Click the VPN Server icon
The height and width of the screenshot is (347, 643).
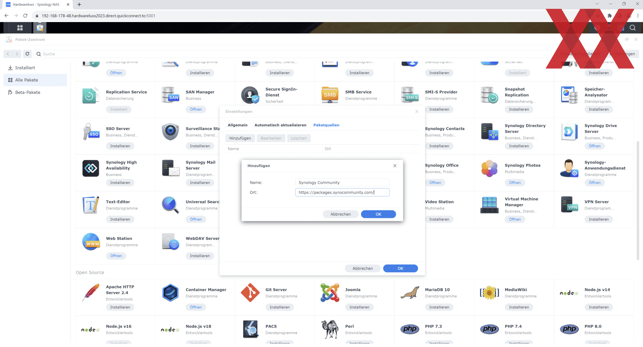tap(569, 205)
